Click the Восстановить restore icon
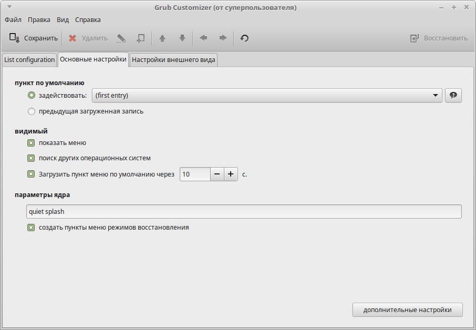The image size is (476, 330). click(415, 38)
